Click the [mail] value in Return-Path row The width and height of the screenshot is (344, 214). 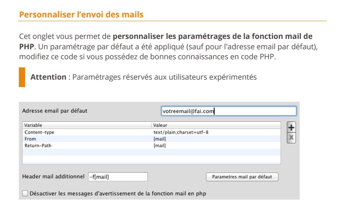point(160,146)
